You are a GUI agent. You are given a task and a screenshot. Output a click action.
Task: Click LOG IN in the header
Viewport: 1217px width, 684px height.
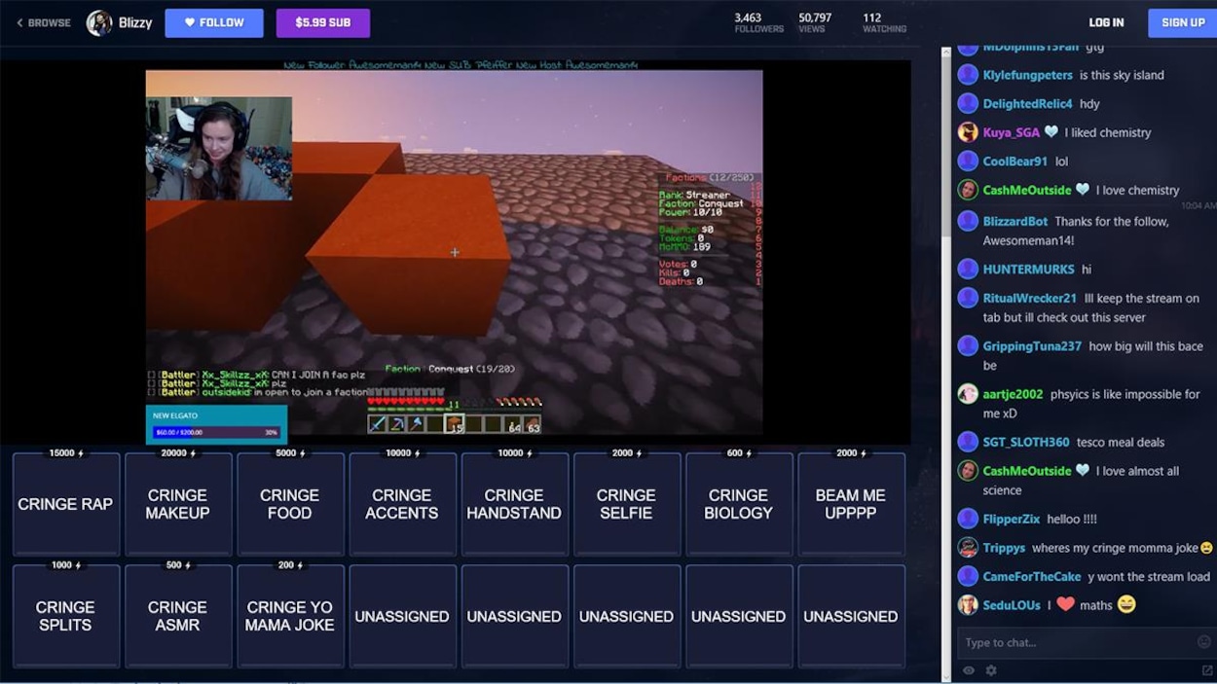[x=1106, y=22]
